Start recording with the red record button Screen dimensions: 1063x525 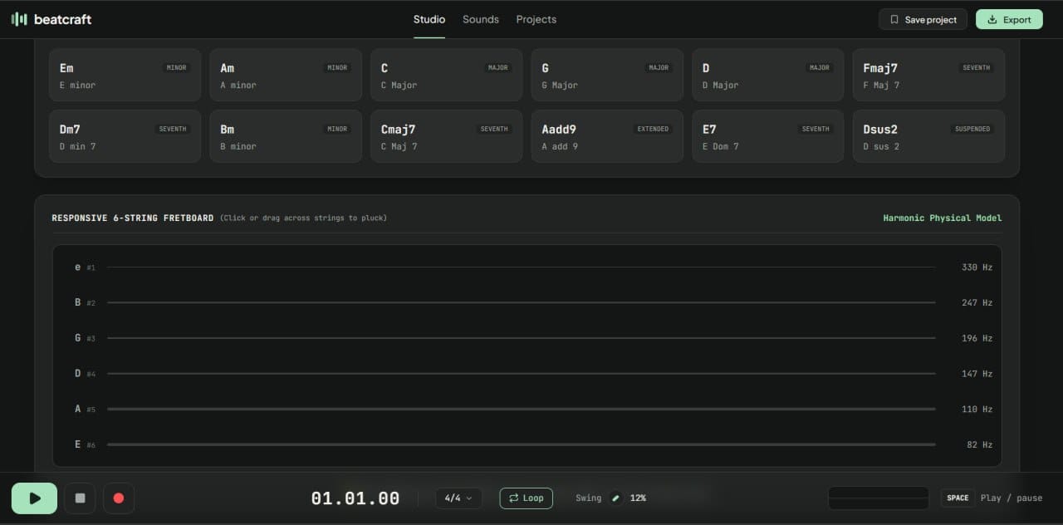click(x=119, y=498)
